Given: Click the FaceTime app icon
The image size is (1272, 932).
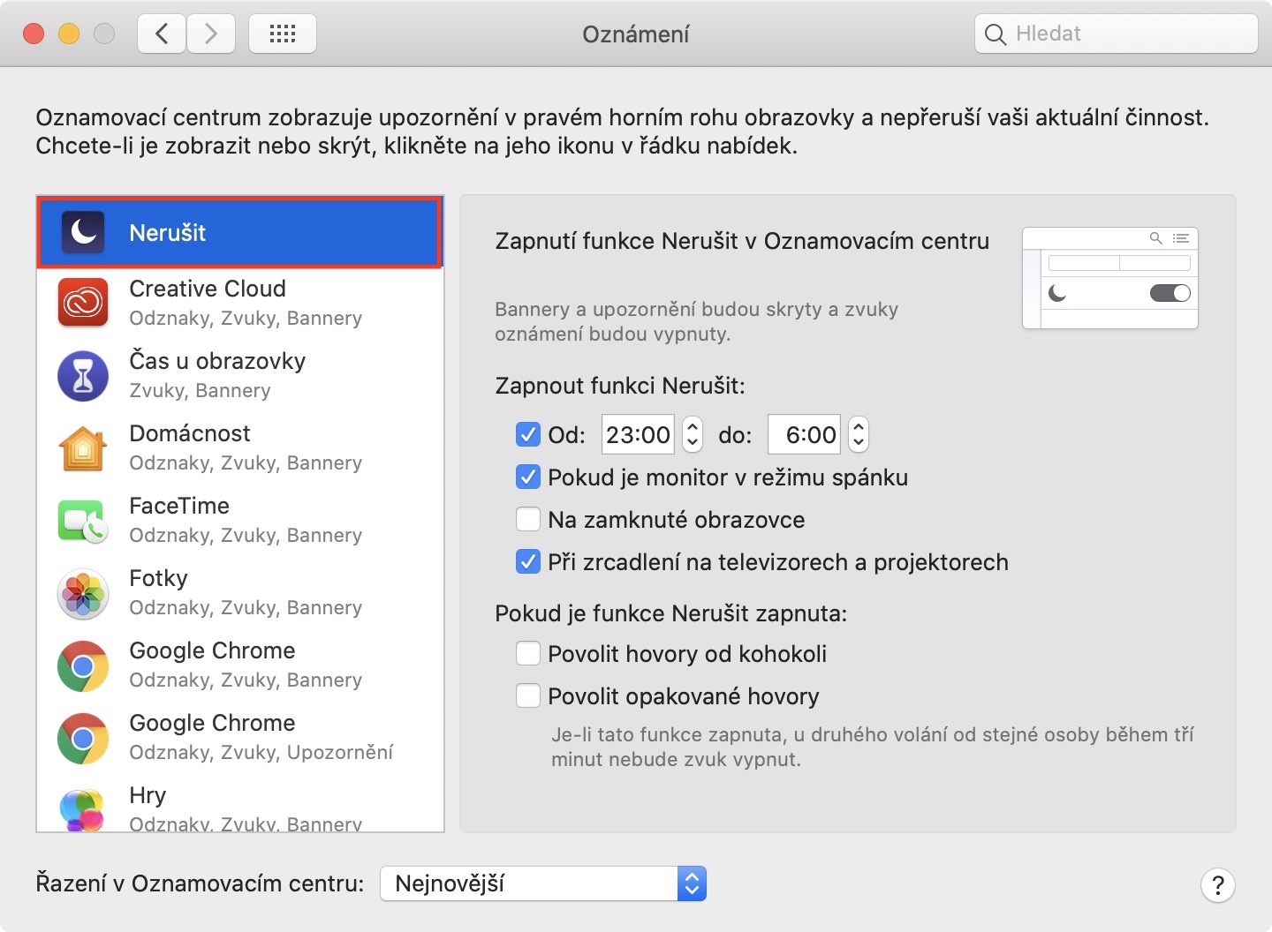Looking at the screenshot, I should click(x=83, y=520).
